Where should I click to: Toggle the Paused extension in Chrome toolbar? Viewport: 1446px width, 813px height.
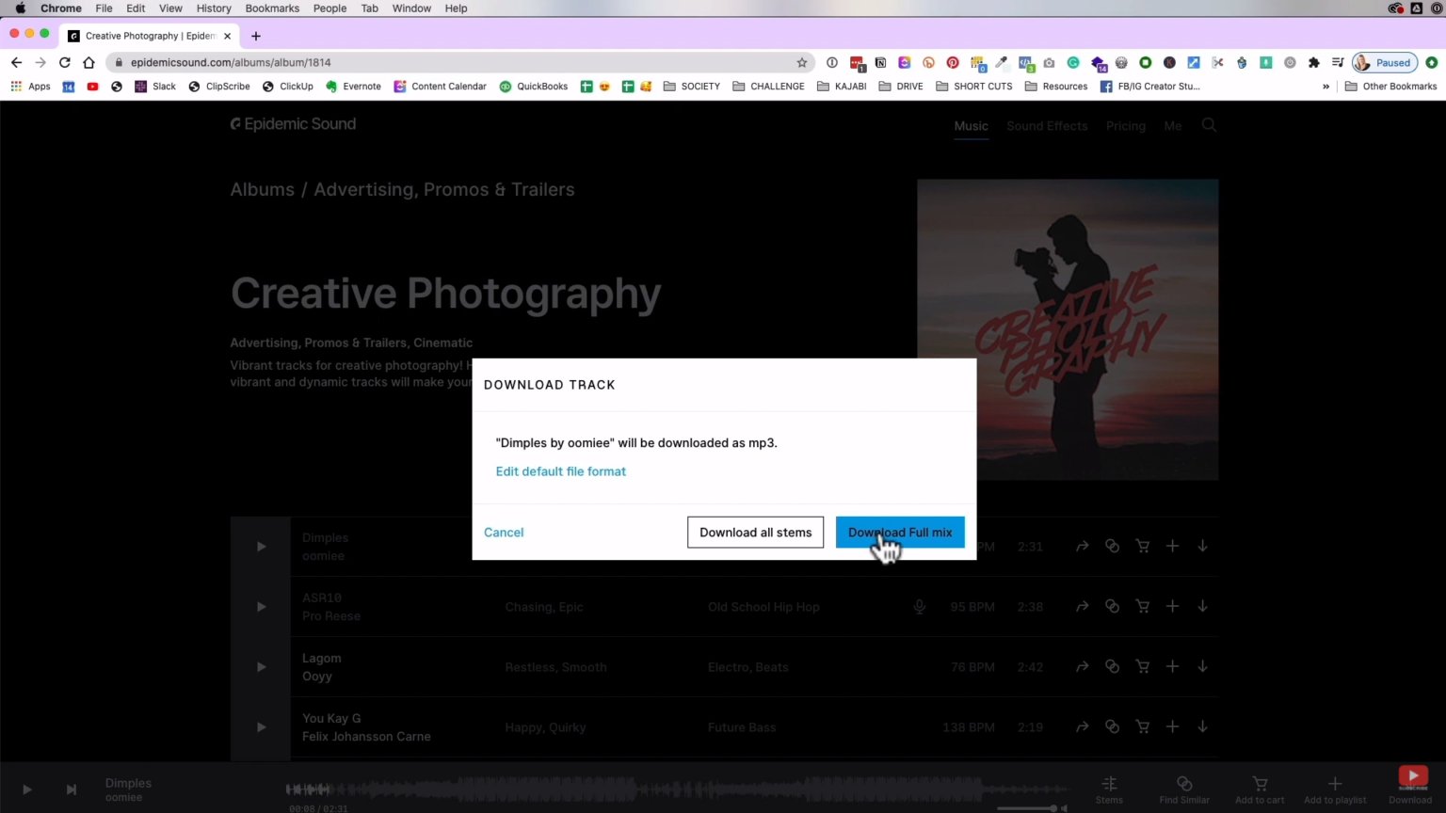1384,62
